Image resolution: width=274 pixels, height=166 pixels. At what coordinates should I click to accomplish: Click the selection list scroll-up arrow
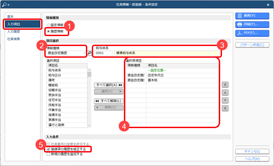[90, 70]
